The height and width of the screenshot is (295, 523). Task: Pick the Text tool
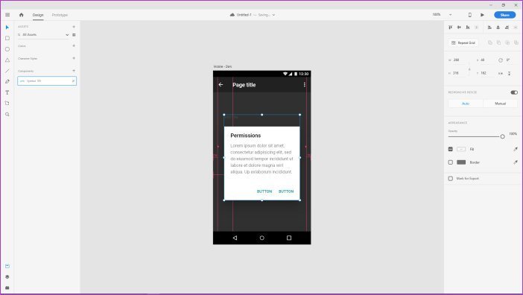click(x=7, y=92)
